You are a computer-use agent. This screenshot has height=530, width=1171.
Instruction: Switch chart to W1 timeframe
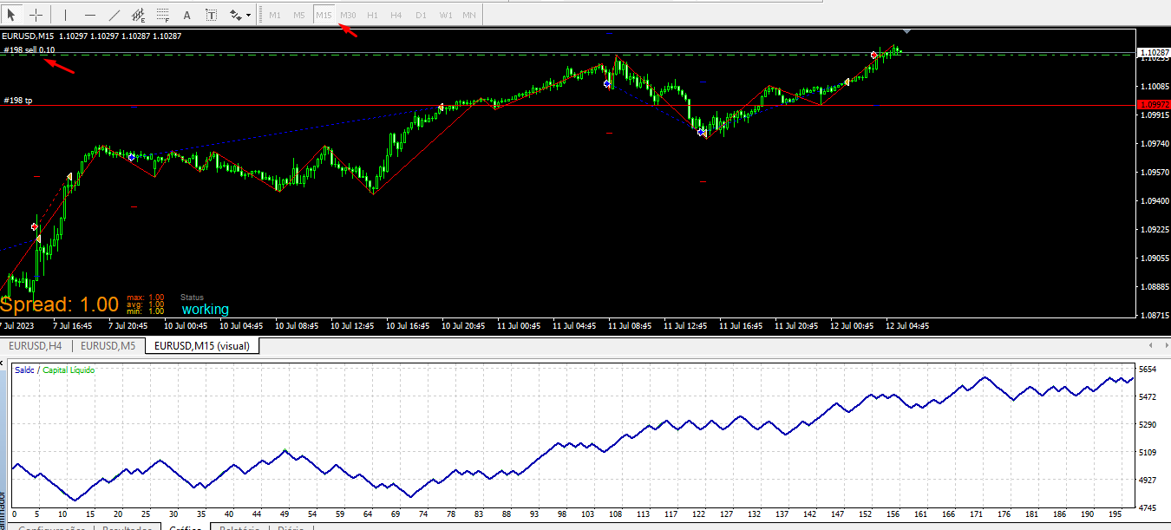445,15
